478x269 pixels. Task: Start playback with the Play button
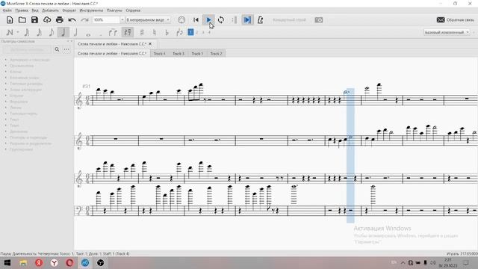coord(208,20)
